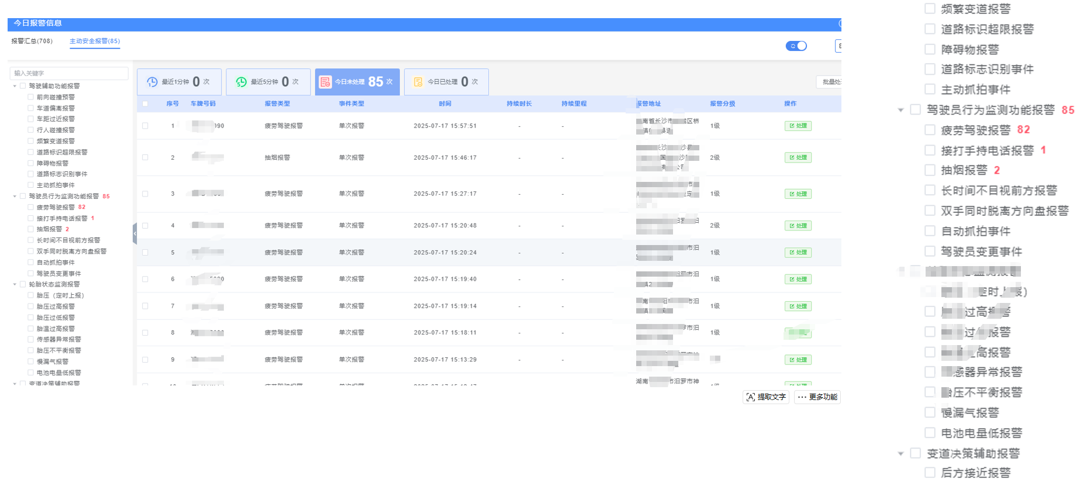
Task: Click 处理 button for row 4
Action: tap(798, 226)
